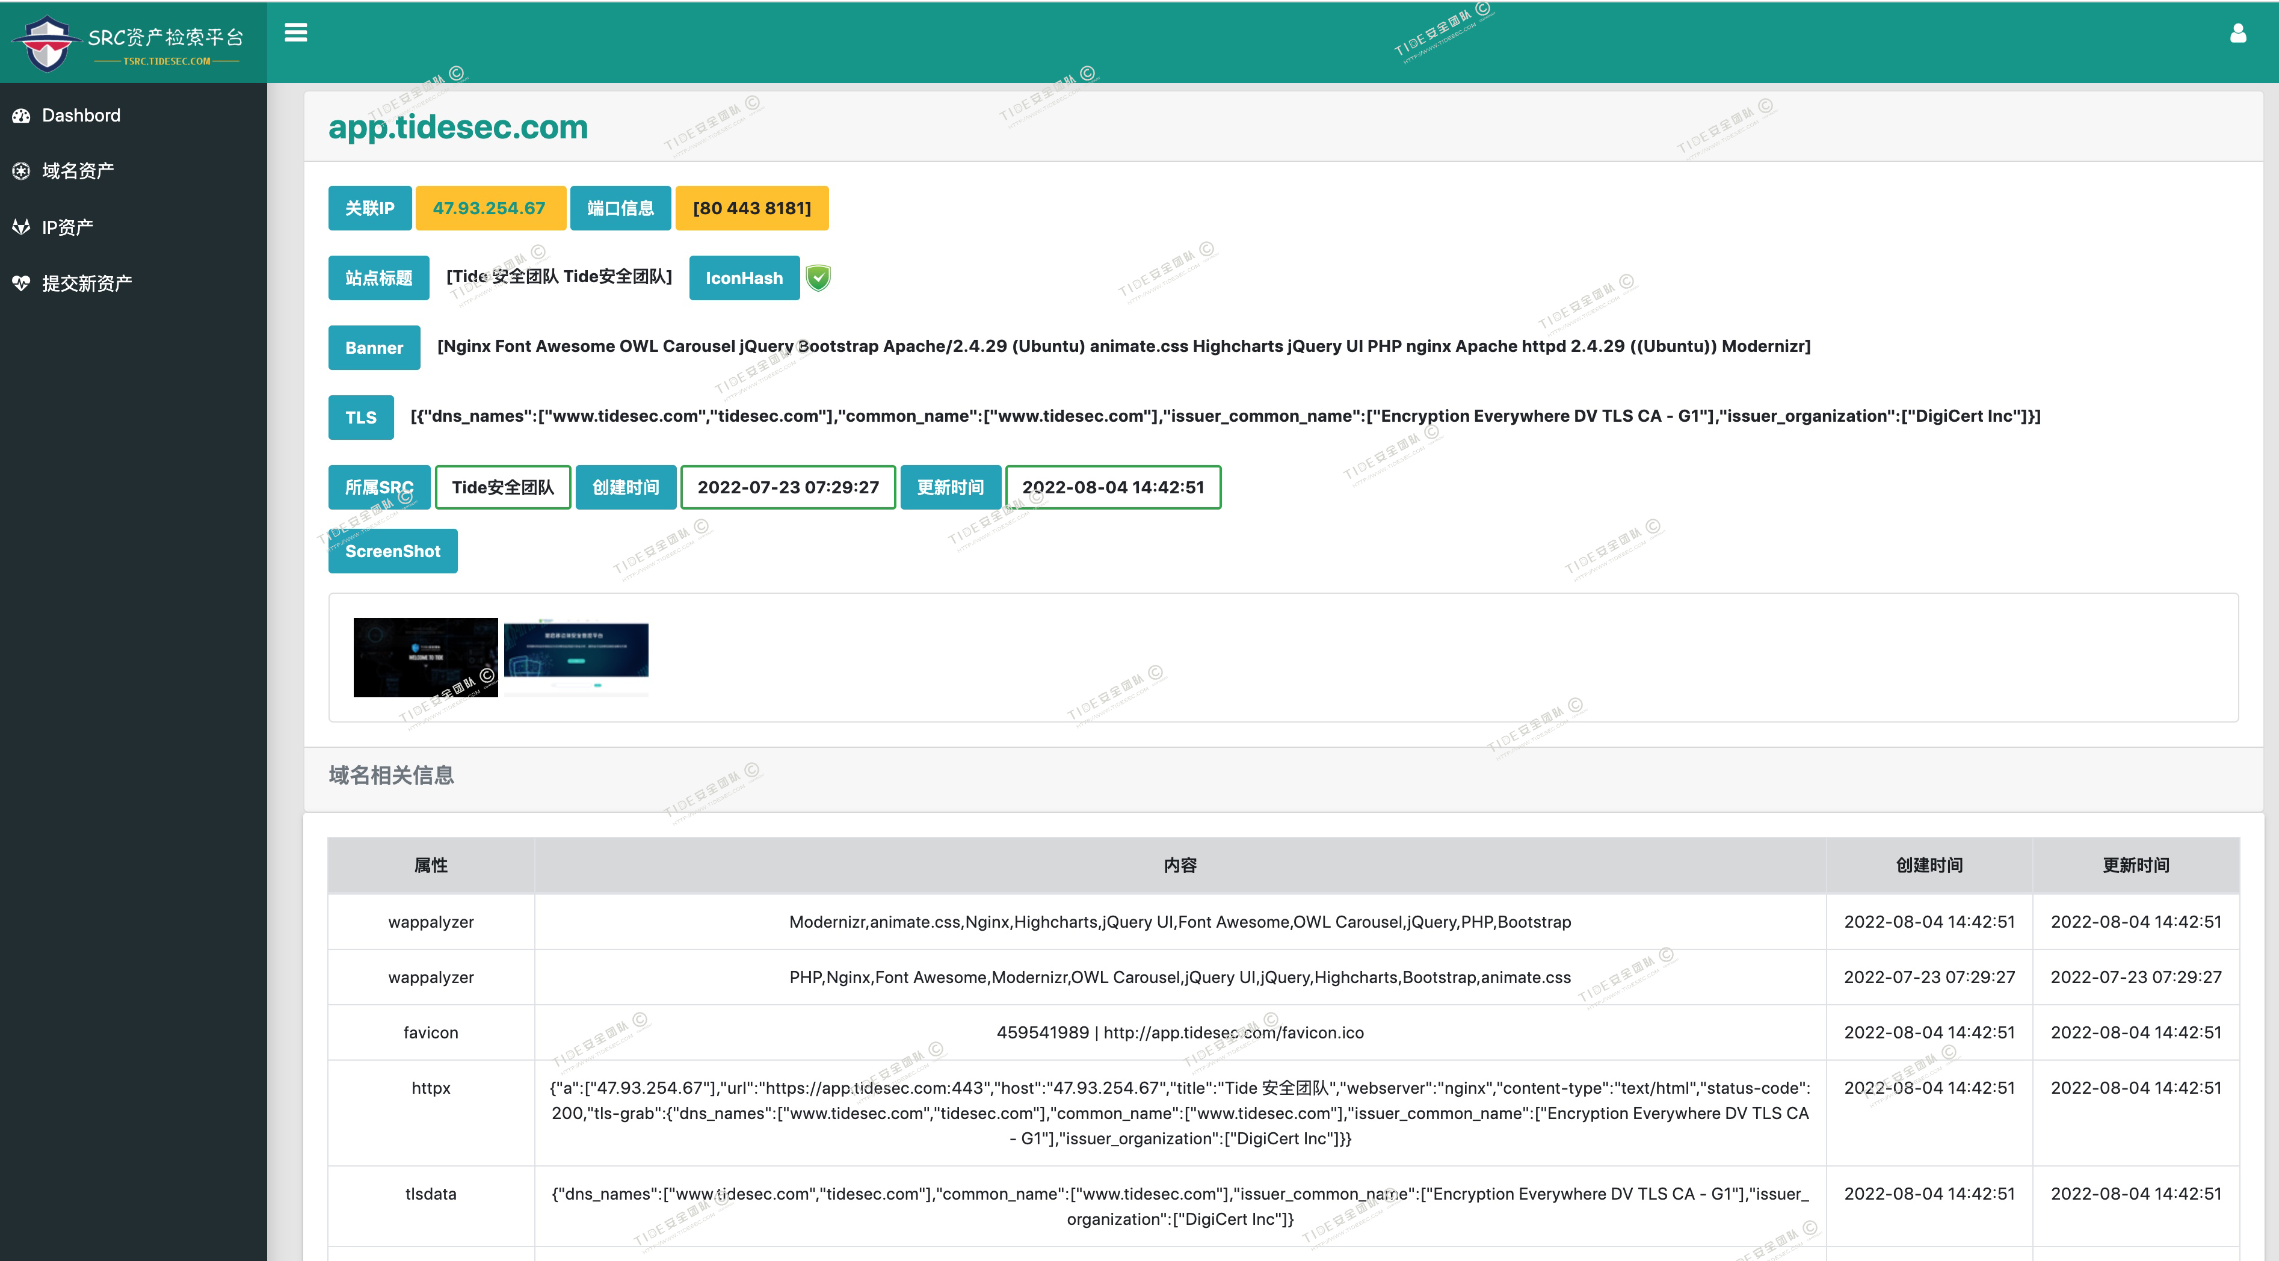Click the related IP 47.93.254.67
Screen dimensions: 2279x1261
(x=489, y=208)
